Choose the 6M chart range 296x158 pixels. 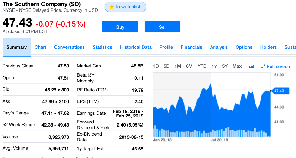(189, 66)
